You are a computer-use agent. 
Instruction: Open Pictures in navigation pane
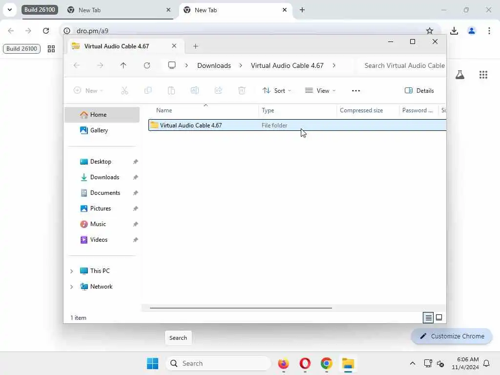(x=102, y=208)
